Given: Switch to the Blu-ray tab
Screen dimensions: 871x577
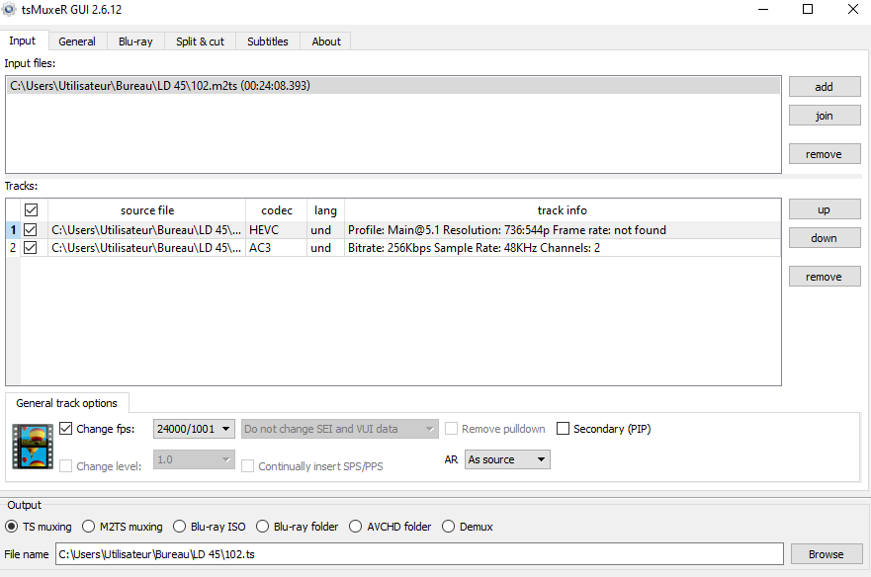Looking at the screenshot, I should (x=134, y=41).
